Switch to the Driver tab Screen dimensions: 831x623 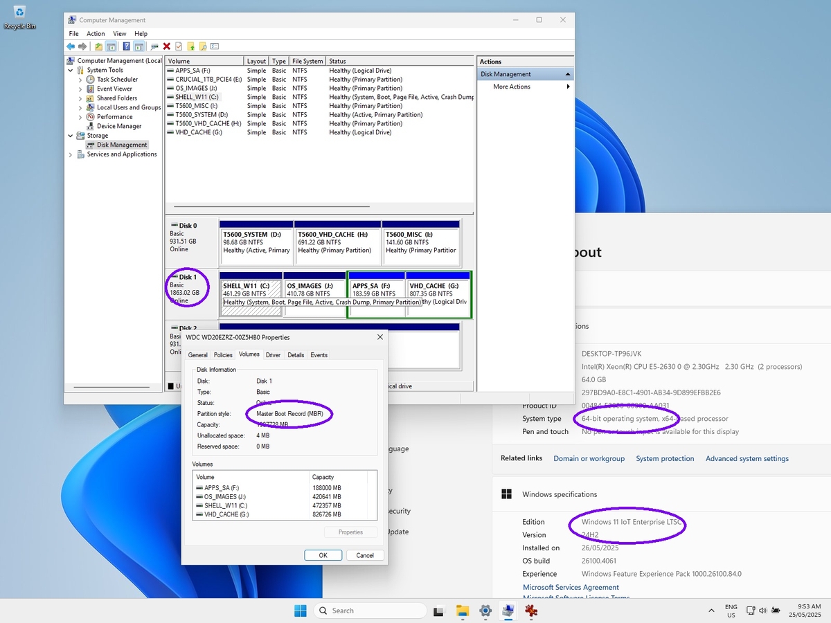coord(274,355)
